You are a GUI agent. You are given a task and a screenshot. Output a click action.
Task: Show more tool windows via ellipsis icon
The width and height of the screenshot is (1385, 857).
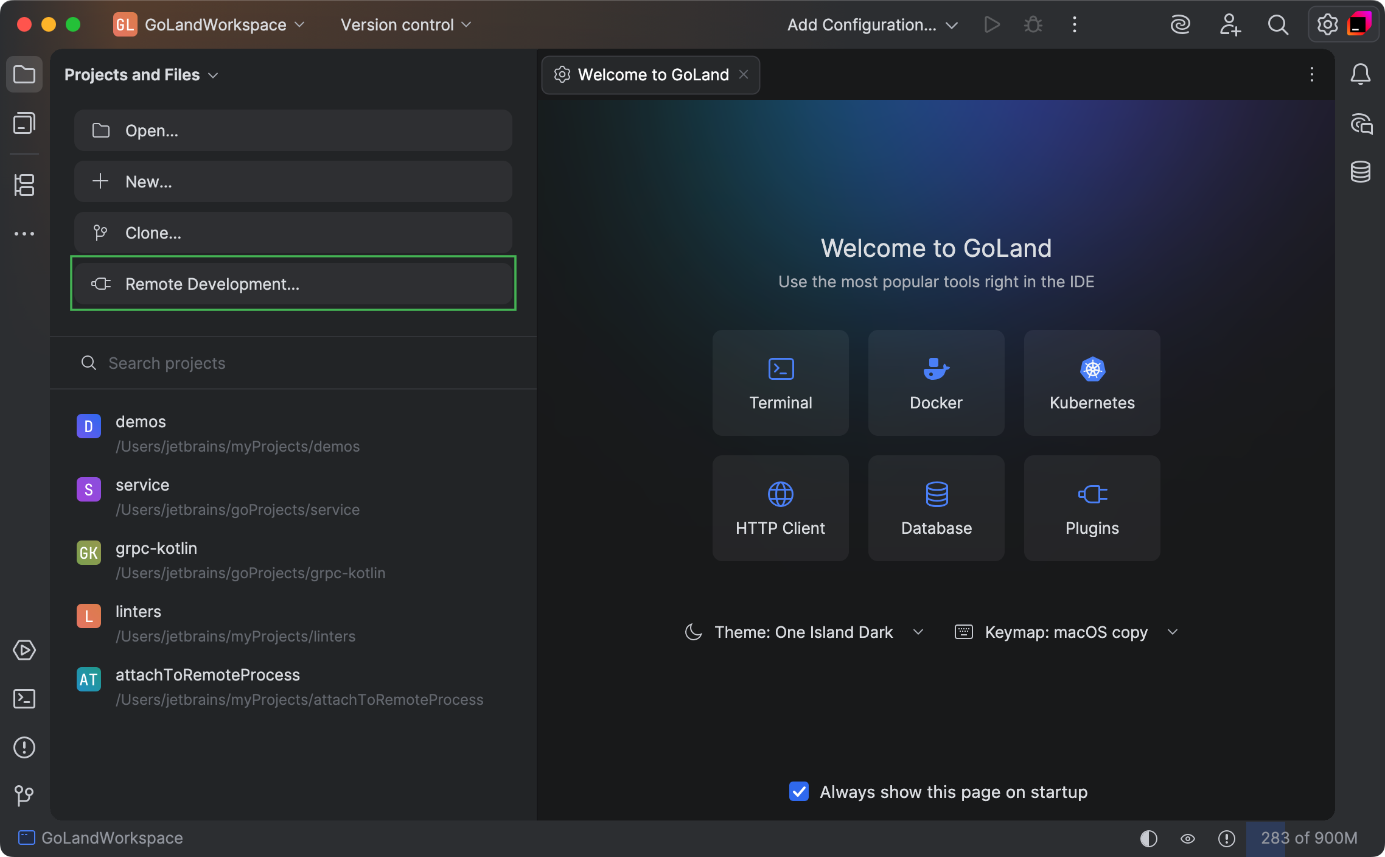pyautogui.click(x=24, y=234)
